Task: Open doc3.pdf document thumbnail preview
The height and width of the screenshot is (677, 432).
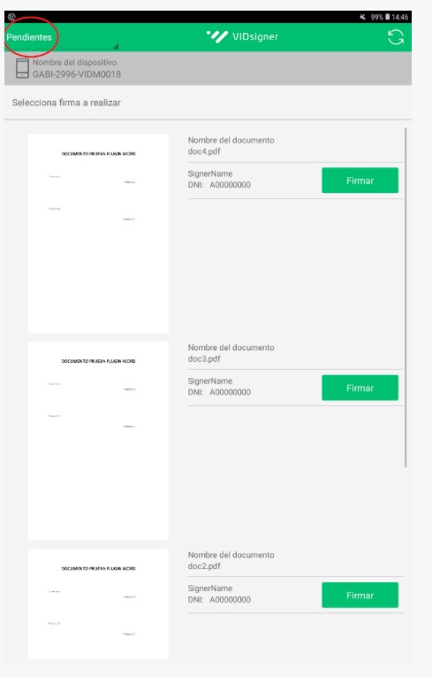Action: coord(98,441)
